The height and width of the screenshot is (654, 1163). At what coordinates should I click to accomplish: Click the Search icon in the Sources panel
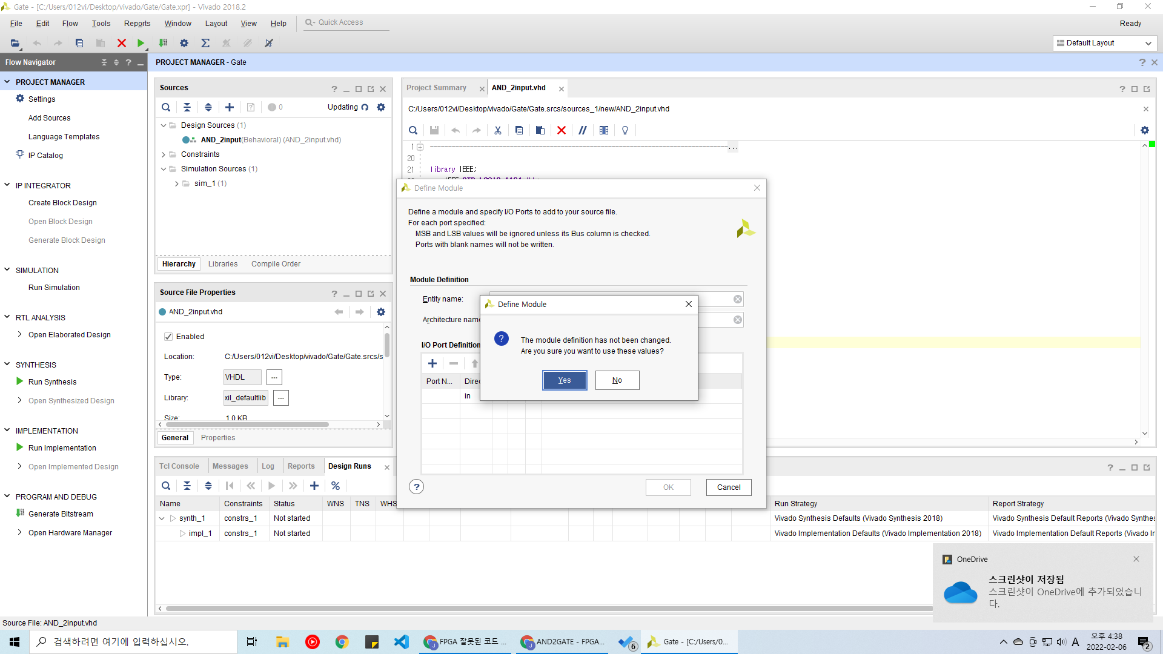(x=165, y=107)
